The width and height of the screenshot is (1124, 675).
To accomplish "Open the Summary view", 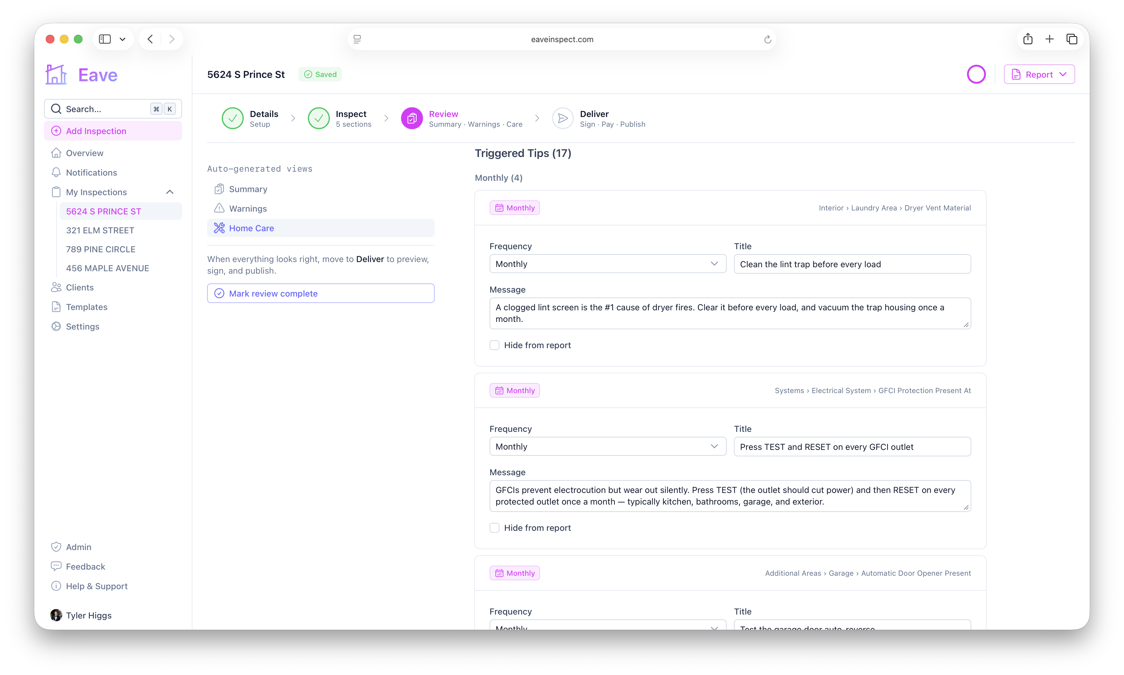I will click(x=321, y=189).
